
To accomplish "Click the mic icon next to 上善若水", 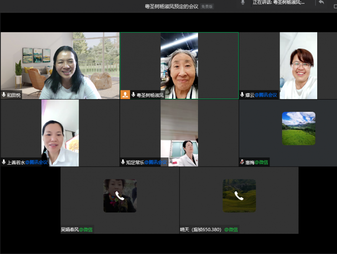I will point(4,162).
